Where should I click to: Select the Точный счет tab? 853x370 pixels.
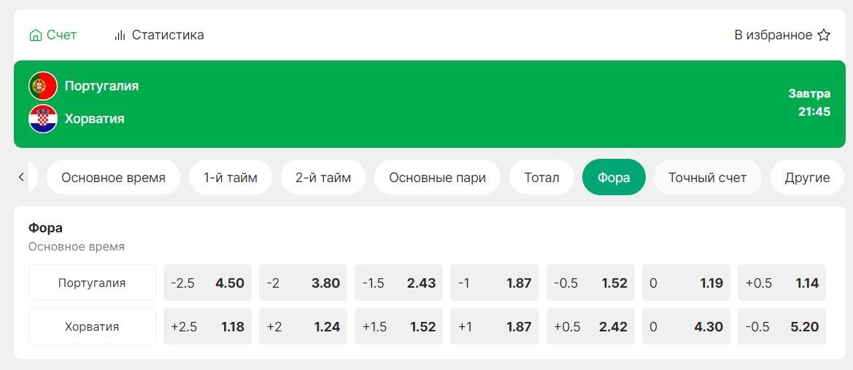(x=707, y=177)
